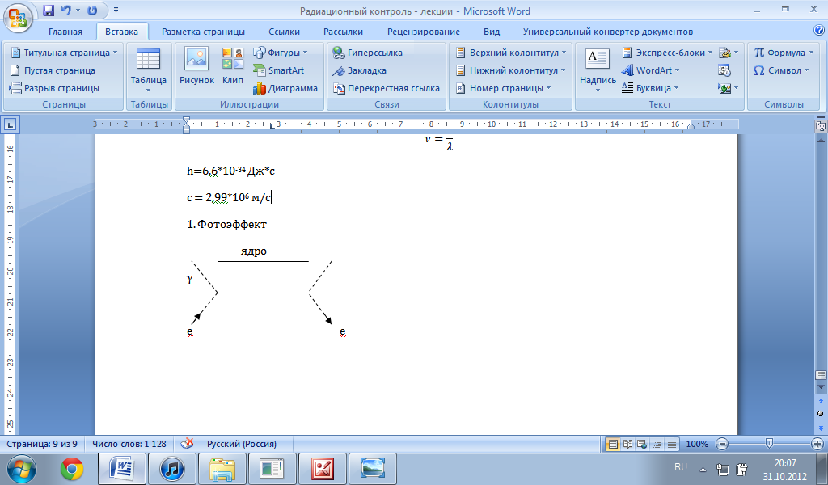Insert Перекрестная ссылка

click(x=387, y=88)
